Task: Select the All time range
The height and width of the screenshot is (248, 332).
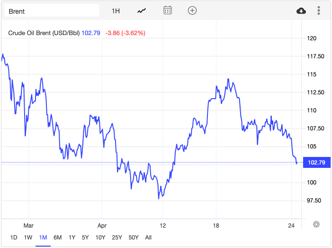Action: (148, 237)
